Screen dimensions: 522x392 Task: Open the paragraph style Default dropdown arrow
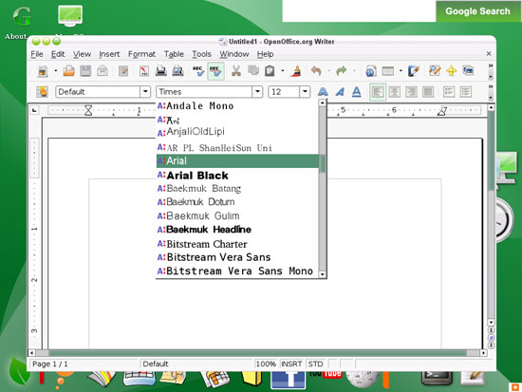pos(145,92)
